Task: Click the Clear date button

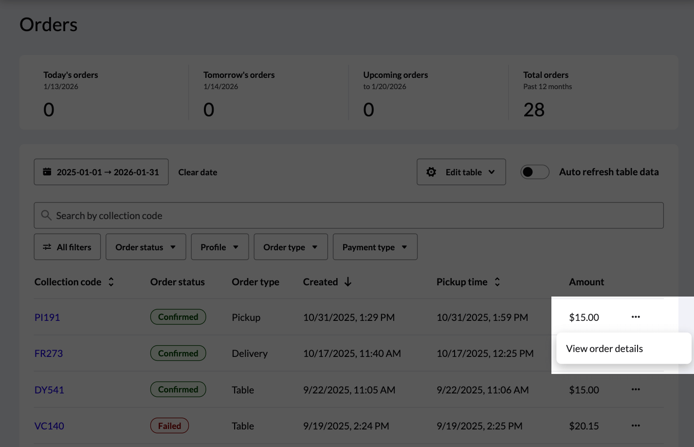Action: (198, 172)
